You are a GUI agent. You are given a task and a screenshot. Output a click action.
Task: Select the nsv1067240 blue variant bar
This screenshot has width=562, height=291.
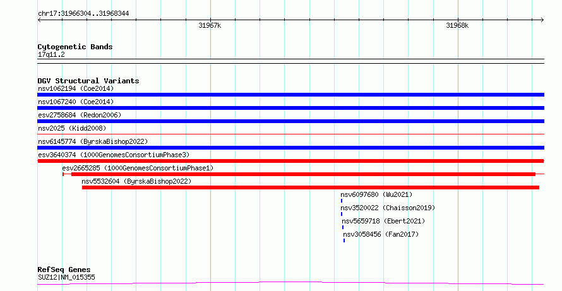pos(290,108)
